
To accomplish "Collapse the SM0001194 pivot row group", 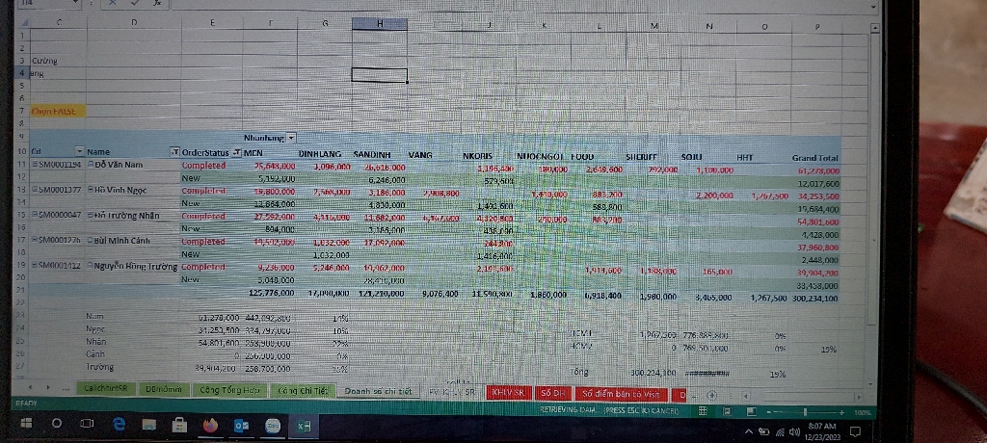I will (33, 166).
